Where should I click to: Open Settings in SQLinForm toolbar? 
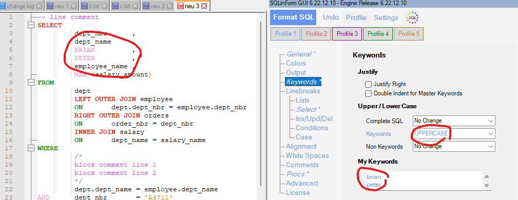[x=386, y=17]
